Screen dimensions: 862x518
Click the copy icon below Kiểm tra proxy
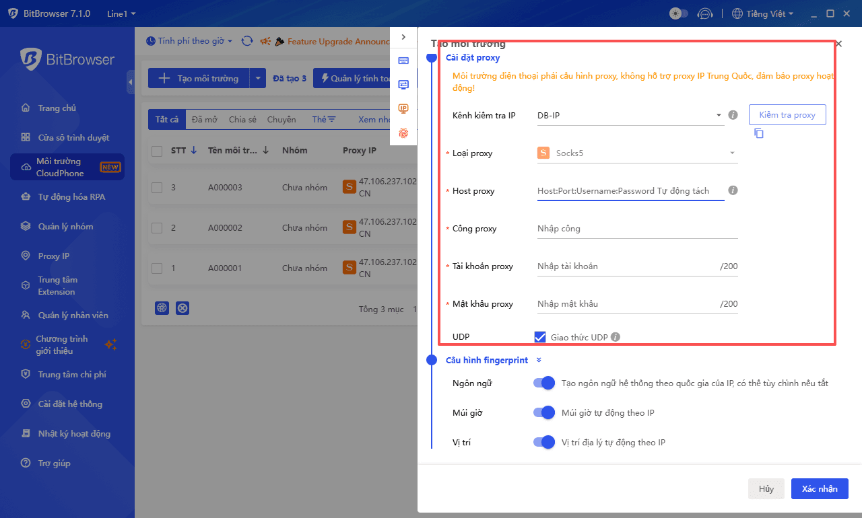759,133
